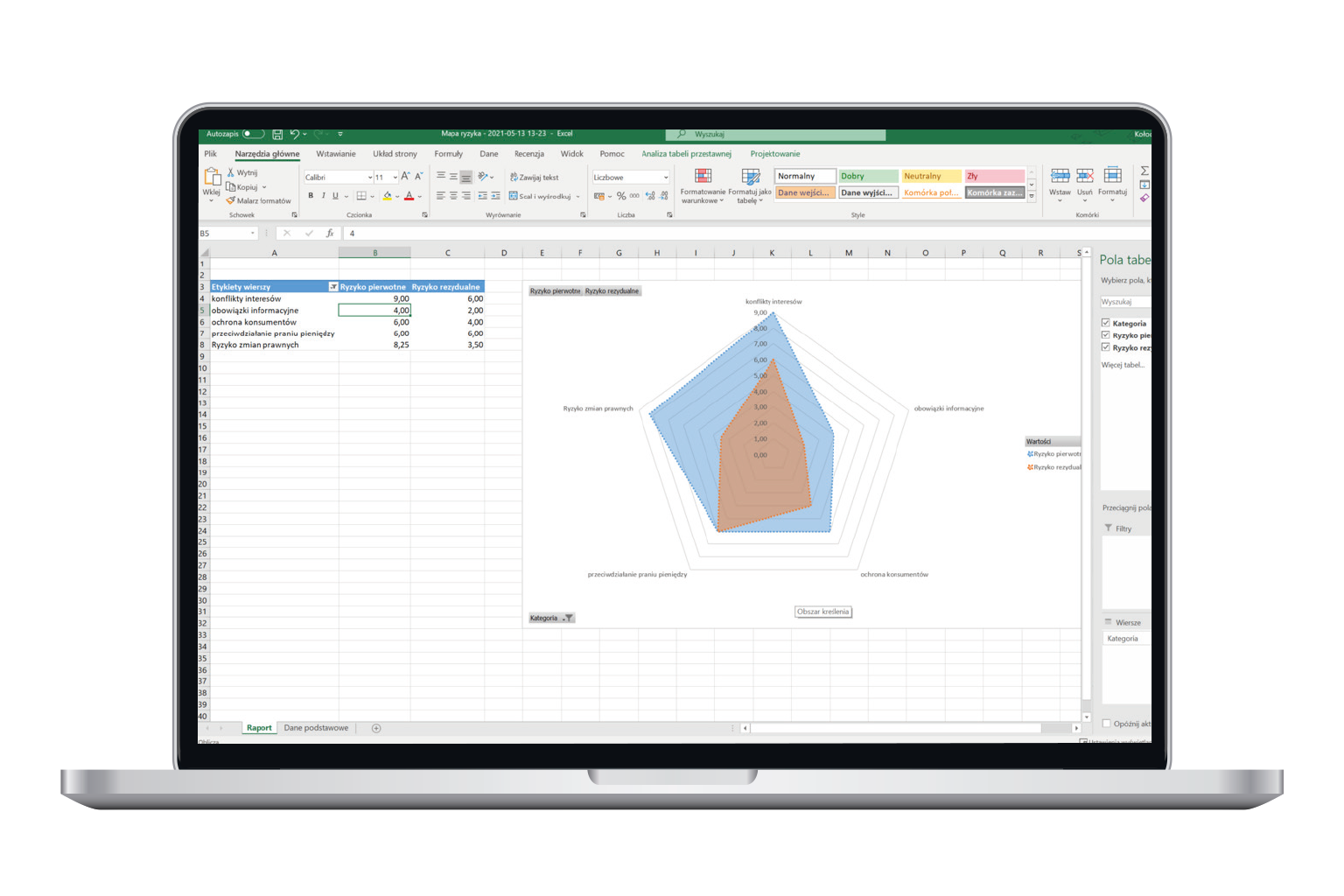The height and width of the screenshot is (896, 1344).
Task: Click the Malarz formatów brush icon
Action: [x=231, y=200]
